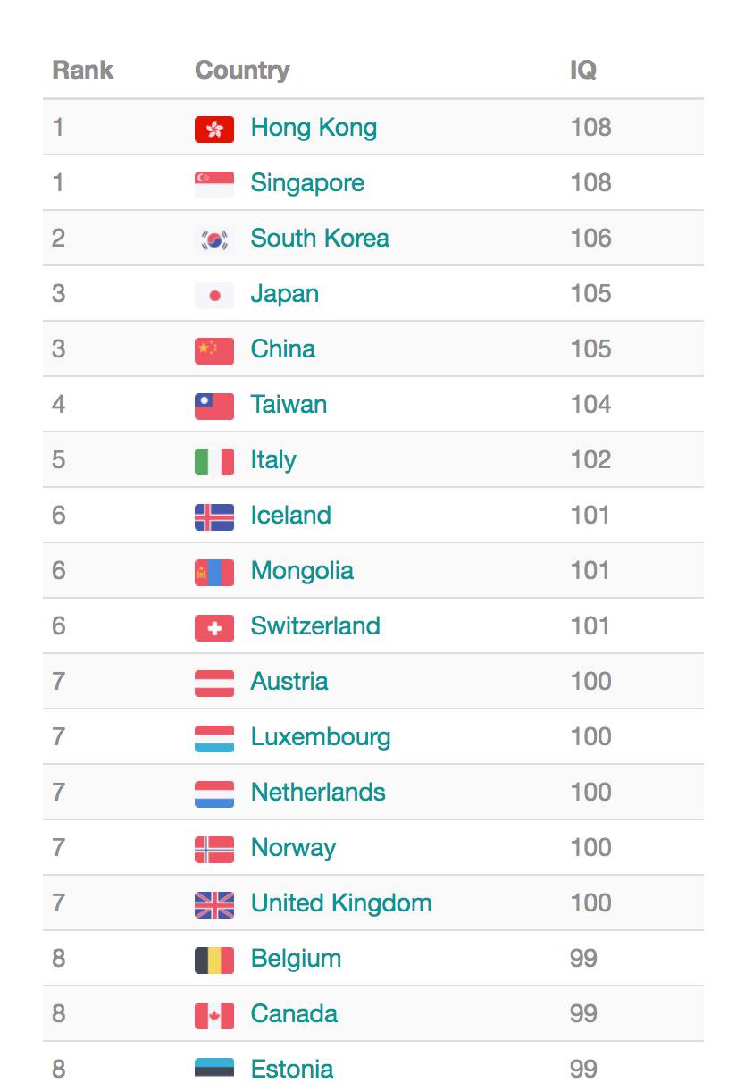Click the South Korea flag icon
Image resolution: width=745 pixels, height=1083 pixels.
pos(214,239)
